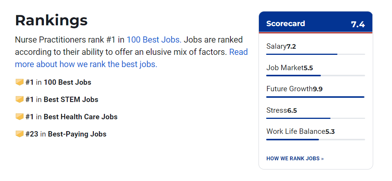Open Read more about how we rank link
Viewport: 392px width, 181px height.
(131, 58)
